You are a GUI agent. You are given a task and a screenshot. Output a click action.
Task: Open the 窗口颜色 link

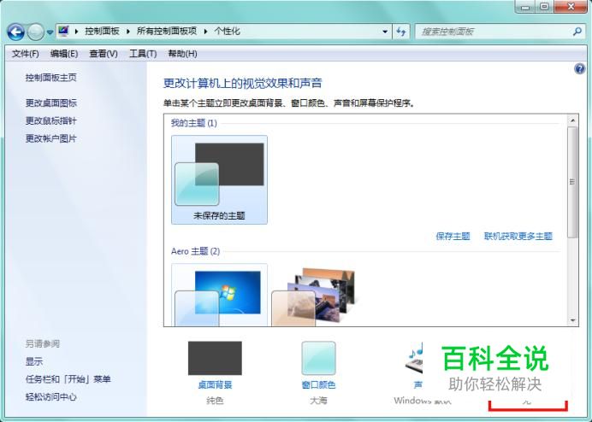click(x=318, y=385)
